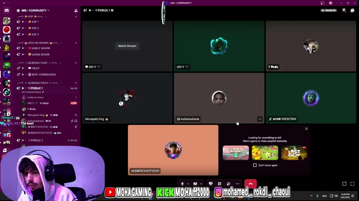359x201 pixels.
Task: Click PUBLIC 1 info icon in header
Action: [112, 10]
